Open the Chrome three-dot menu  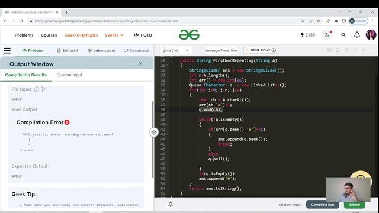click(372, 21)
